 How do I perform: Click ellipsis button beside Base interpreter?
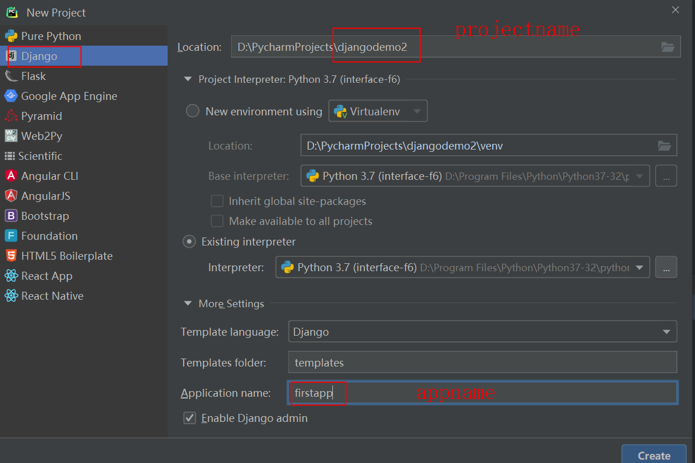click(666, 176)
